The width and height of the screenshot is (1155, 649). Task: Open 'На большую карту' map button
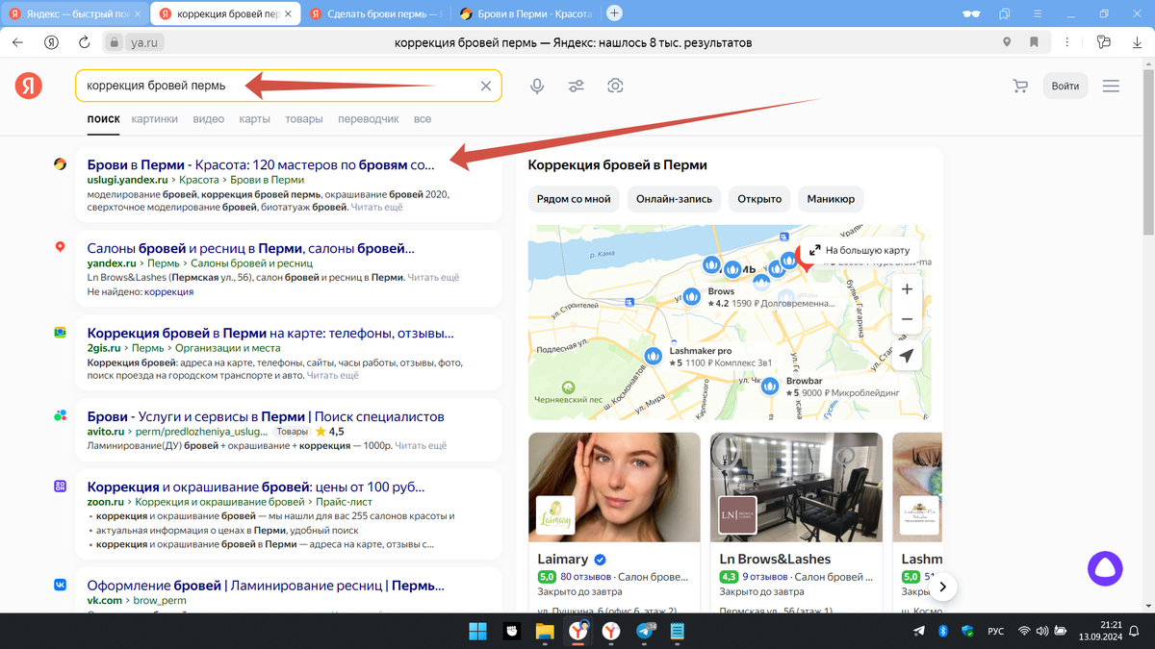tap(859, 250)
